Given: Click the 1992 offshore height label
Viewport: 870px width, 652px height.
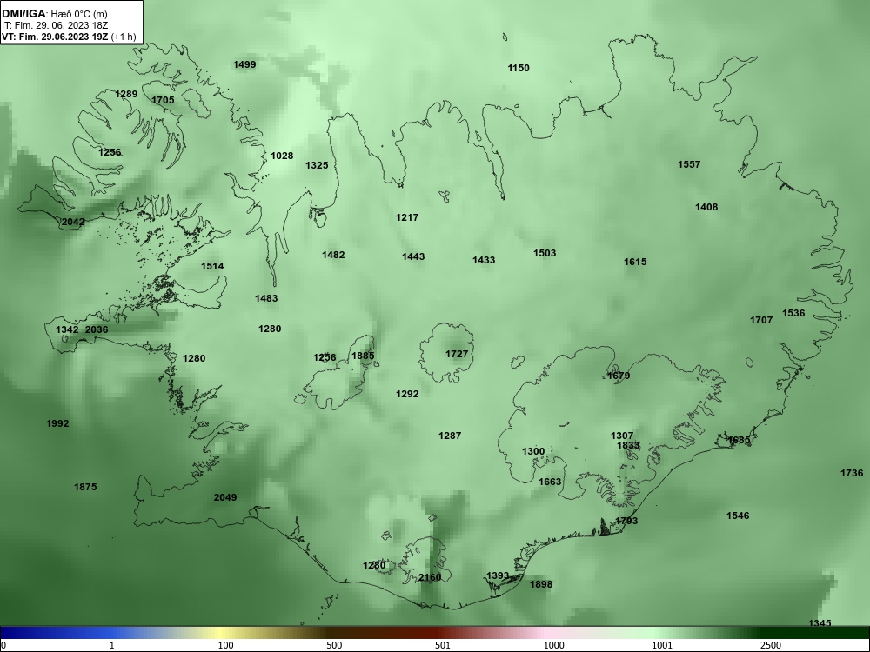Looking at the screenshot, I should coord(57,423).
